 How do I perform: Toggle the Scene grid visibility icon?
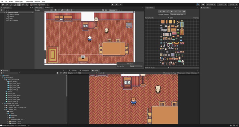pyautogui.click(x=72, y=10)
